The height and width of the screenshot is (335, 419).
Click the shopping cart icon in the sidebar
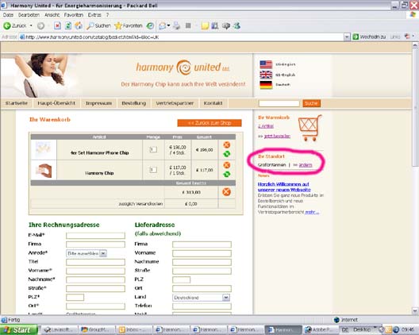pos(310,128)
